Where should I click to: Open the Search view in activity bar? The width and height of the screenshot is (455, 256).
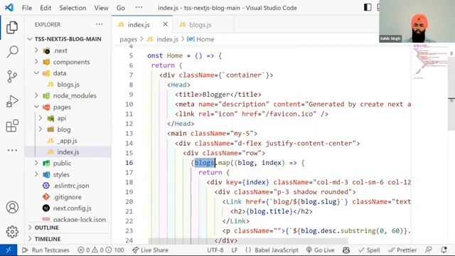pyautogui.click(x=12, y=52)
